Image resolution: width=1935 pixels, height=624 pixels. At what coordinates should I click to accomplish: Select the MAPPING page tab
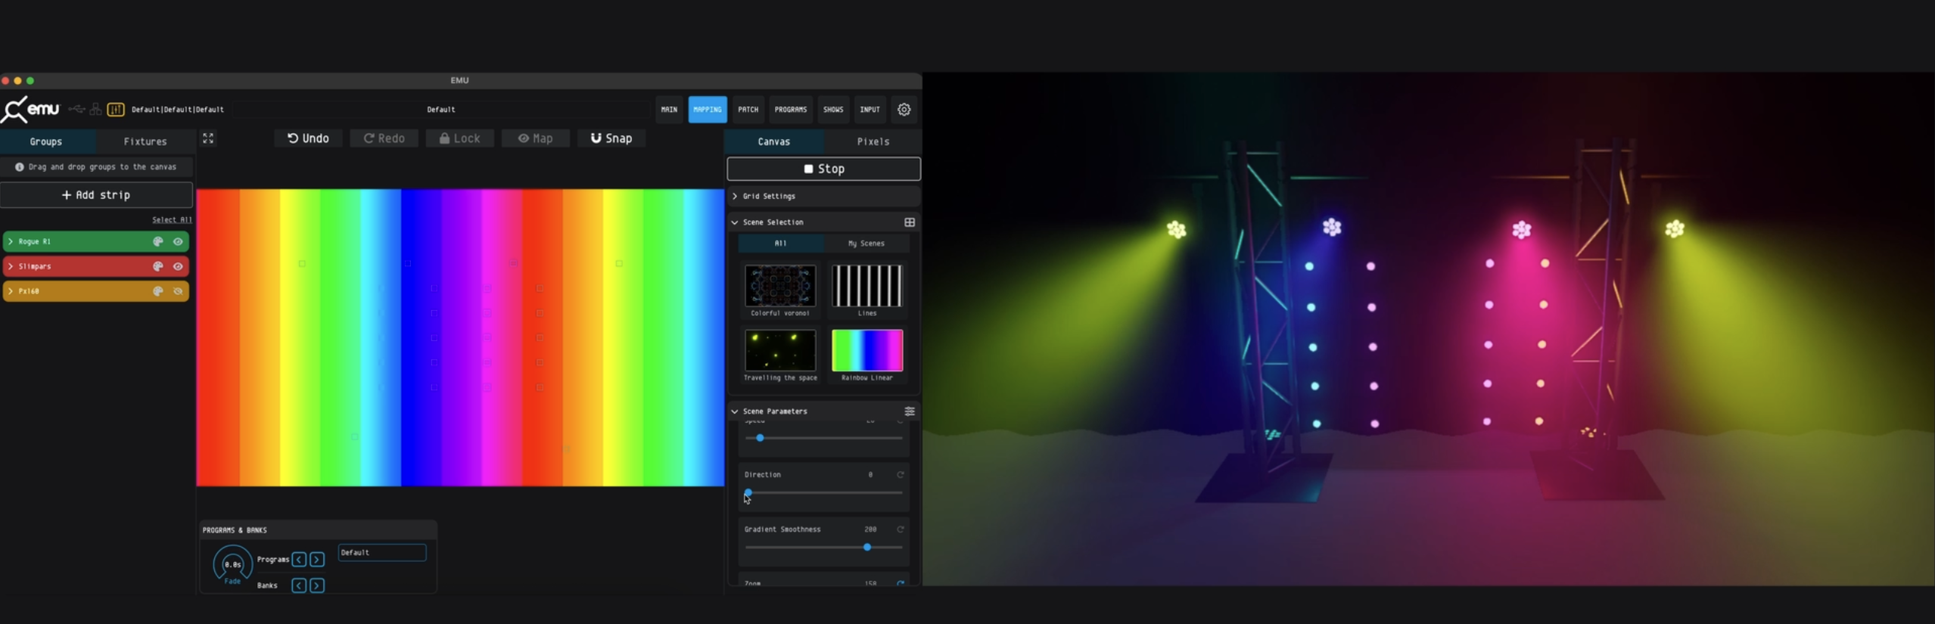[708, 110]
